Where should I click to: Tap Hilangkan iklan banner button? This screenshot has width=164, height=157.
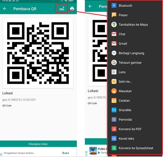[38, 144]
